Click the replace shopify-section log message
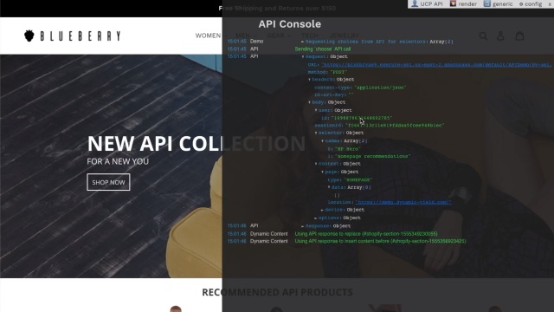Viewport: 554px width, 312px height. (x=366, y=234)
